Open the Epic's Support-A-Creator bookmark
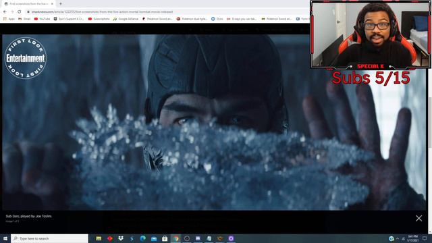The image size is (432, 243). click(68, 19)
